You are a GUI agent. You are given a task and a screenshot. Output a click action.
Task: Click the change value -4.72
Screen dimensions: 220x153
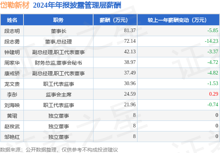coord(213,62)
